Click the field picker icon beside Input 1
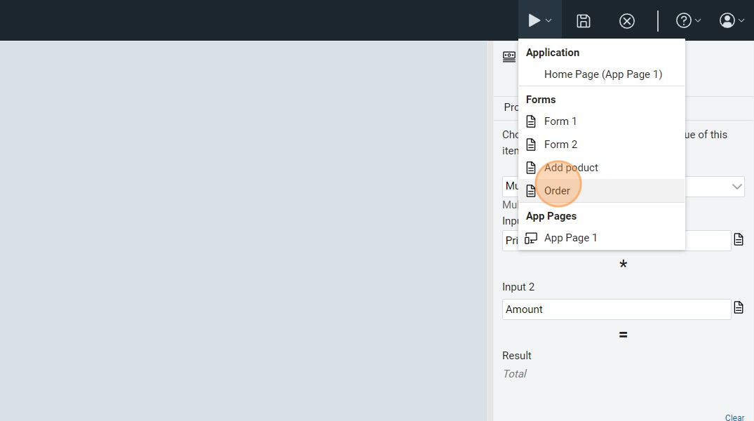Viewport: 754px width, 421px height. point(739,240)
